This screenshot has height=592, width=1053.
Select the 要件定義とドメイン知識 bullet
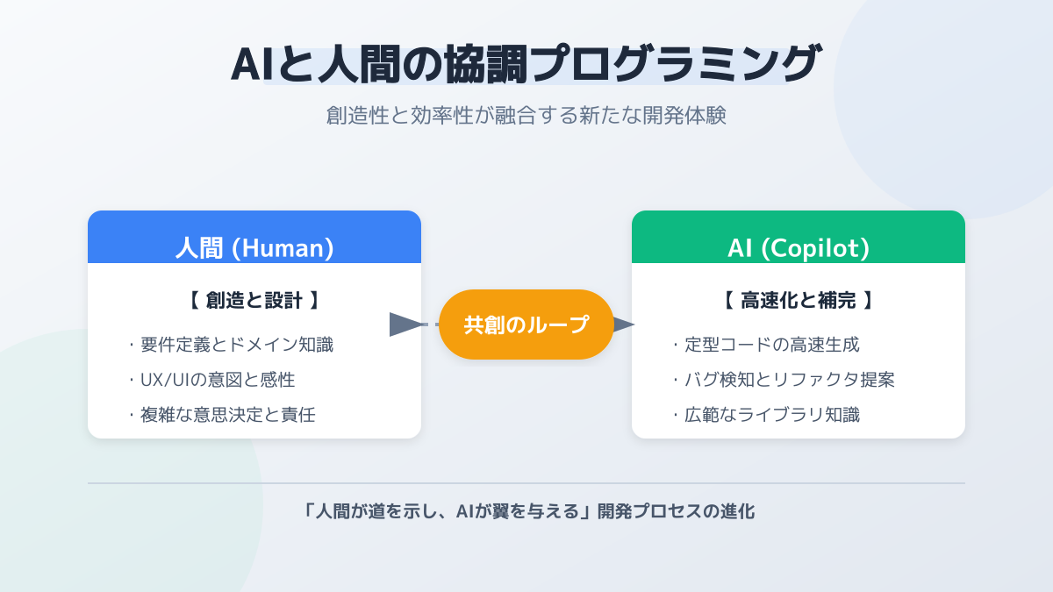point(236,345)
